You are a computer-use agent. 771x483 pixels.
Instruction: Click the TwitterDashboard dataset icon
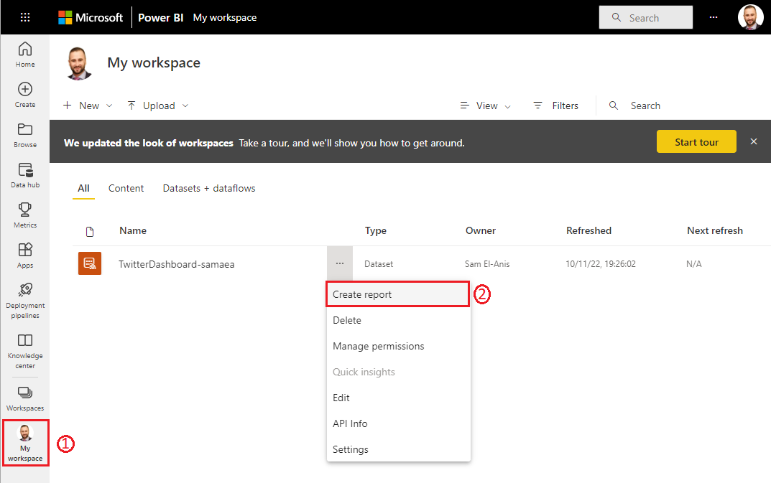[90, 263]
